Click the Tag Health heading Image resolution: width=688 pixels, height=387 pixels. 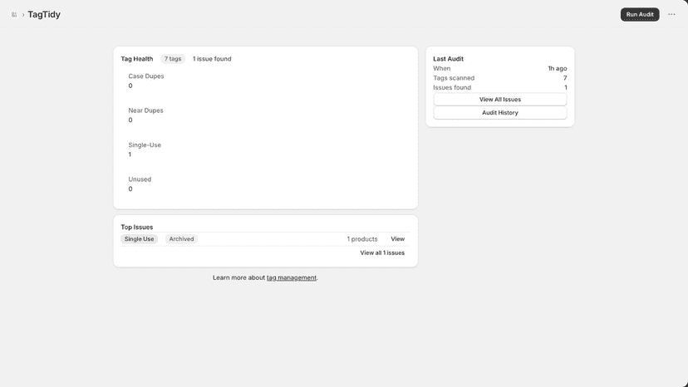137,59
